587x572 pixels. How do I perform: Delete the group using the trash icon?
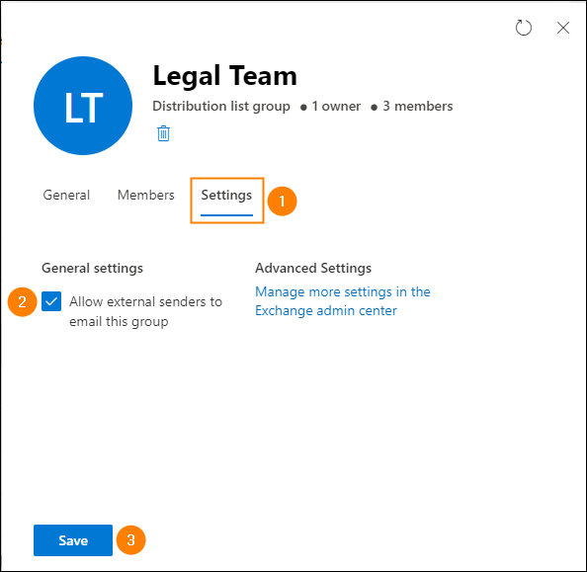pyautogui.click(x=163, y=133)
